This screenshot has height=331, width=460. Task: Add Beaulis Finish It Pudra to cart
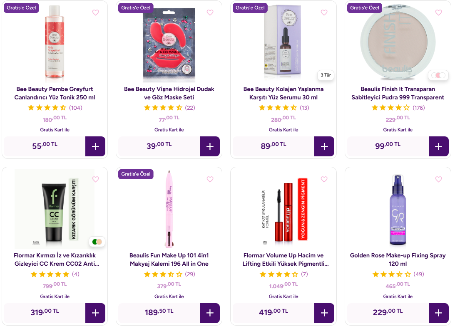coord(438,146)
